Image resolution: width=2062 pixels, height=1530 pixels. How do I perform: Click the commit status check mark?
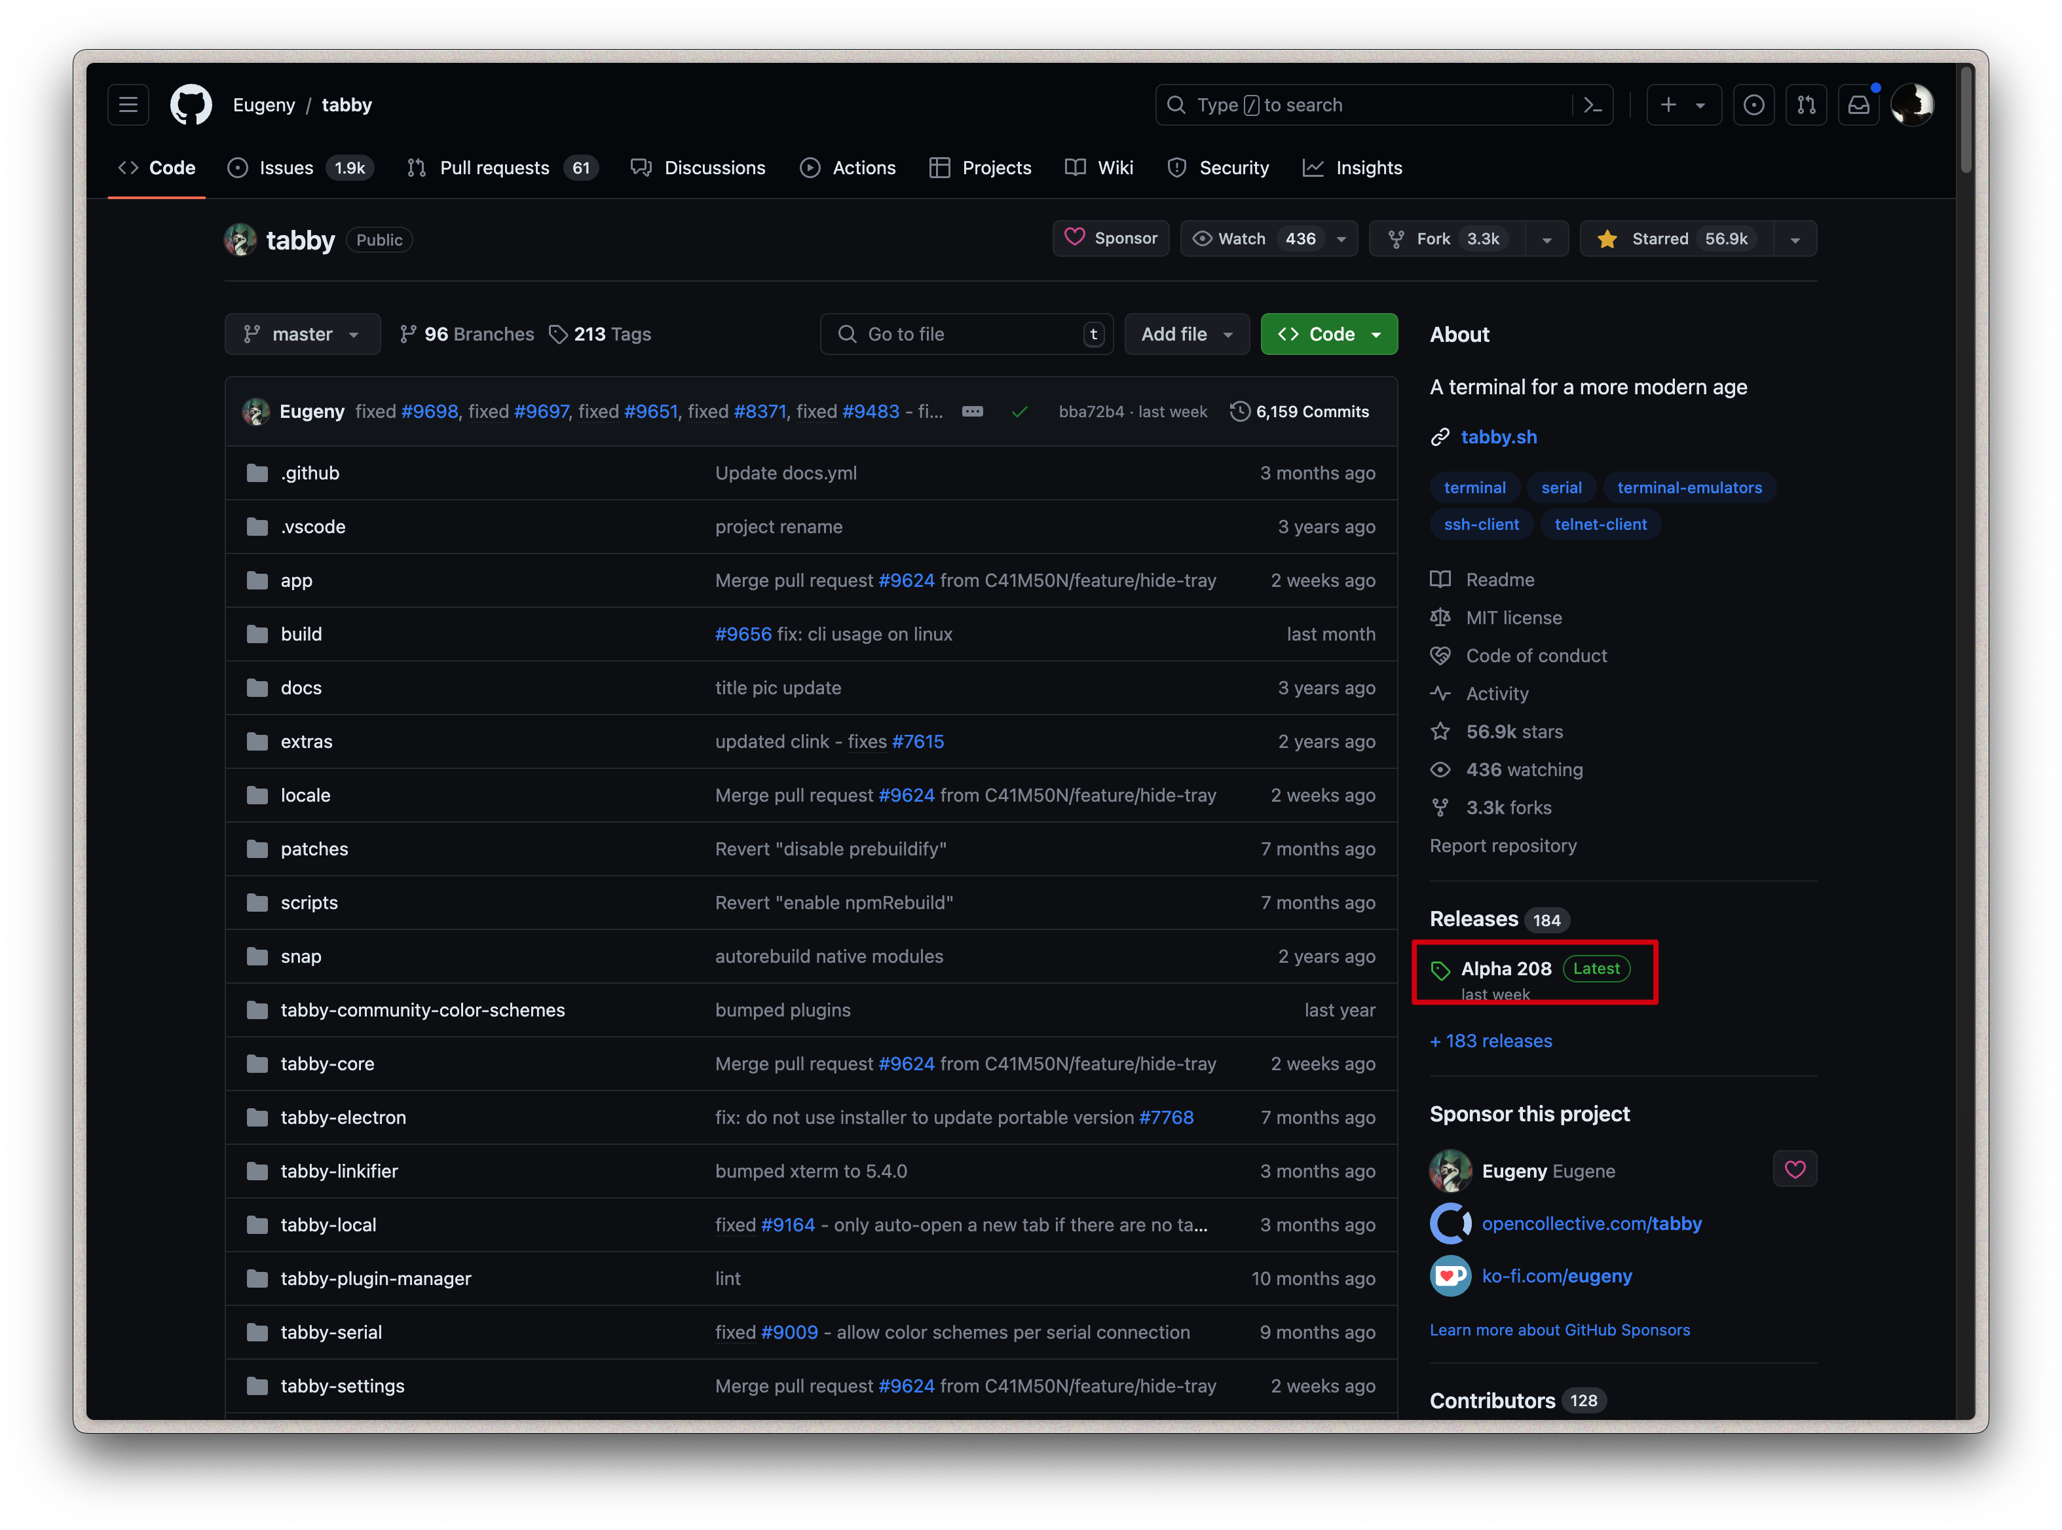pyautogui.click(x=1019, y=411)
